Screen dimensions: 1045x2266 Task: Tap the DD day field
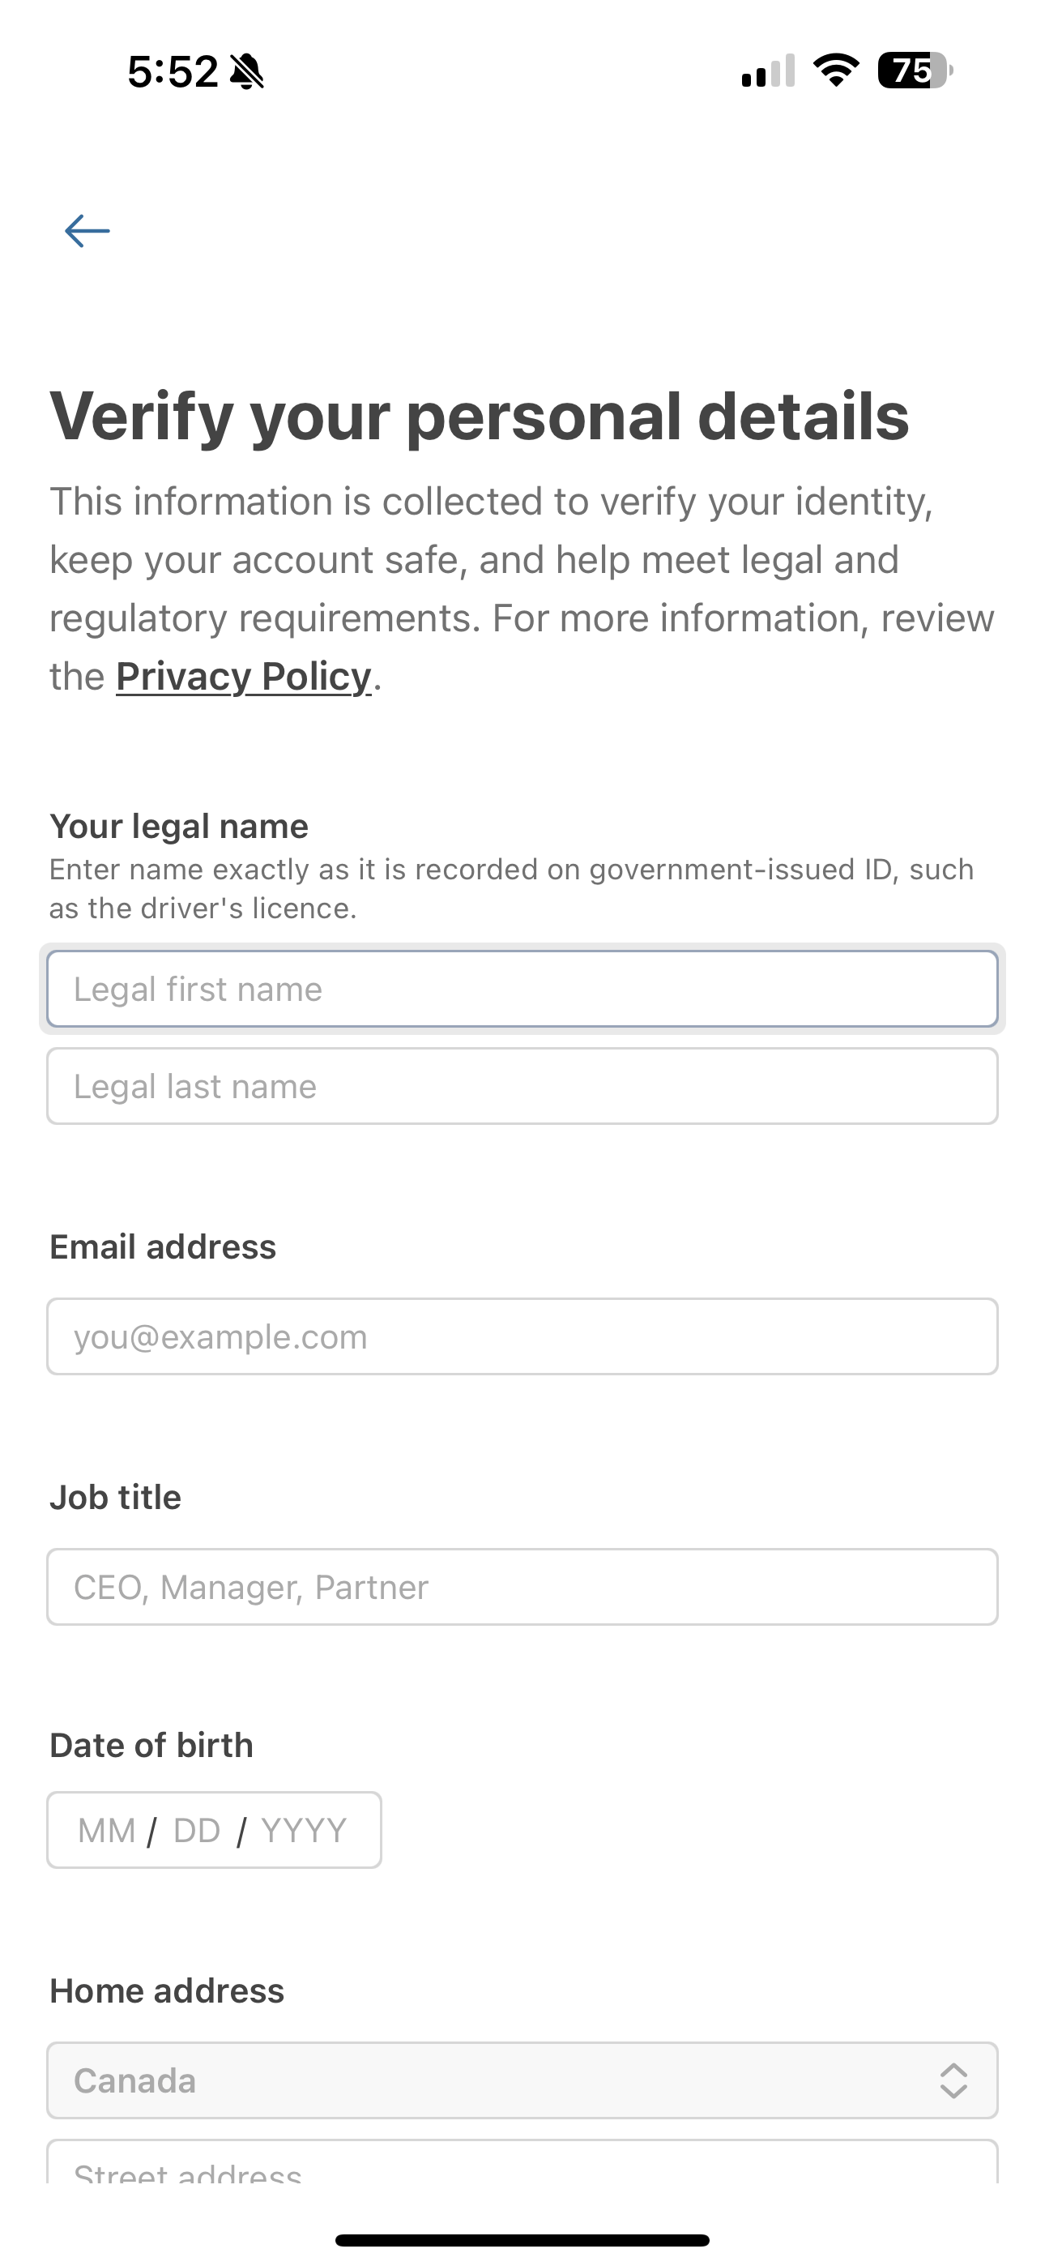196,1831
